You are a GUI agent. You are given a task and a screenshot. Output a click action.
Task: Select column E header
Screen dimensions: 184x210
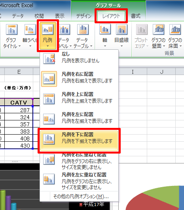click(x=19, y=72)
